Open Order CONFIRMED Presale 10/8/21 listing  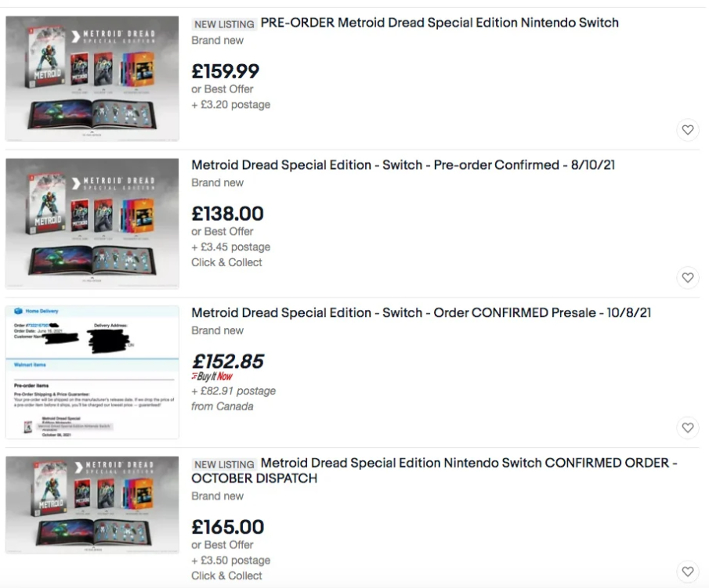pos(421,312)
